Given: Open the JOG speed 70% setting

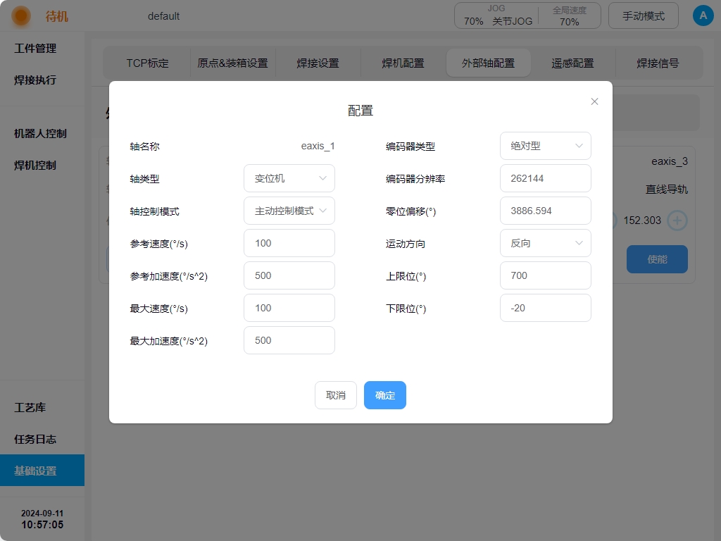Looking at the screenshot, I should (x=474, y=21).
